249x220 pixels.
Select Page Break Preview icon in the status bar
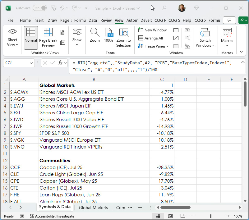[x=182, y=216]
